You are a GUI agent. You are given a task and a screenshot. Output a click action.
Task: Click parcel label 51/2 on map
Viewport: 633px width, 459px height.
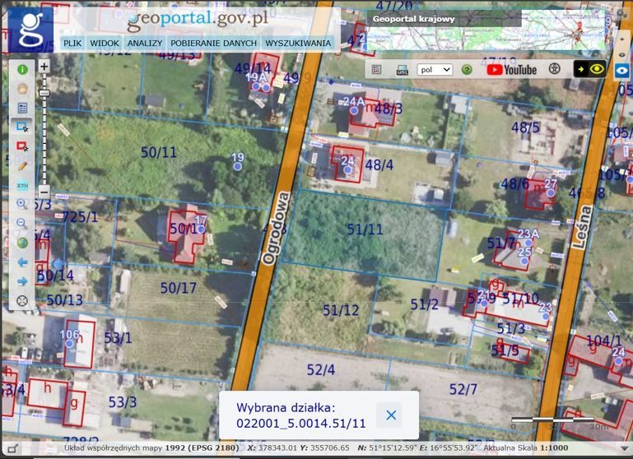[424, 304]
